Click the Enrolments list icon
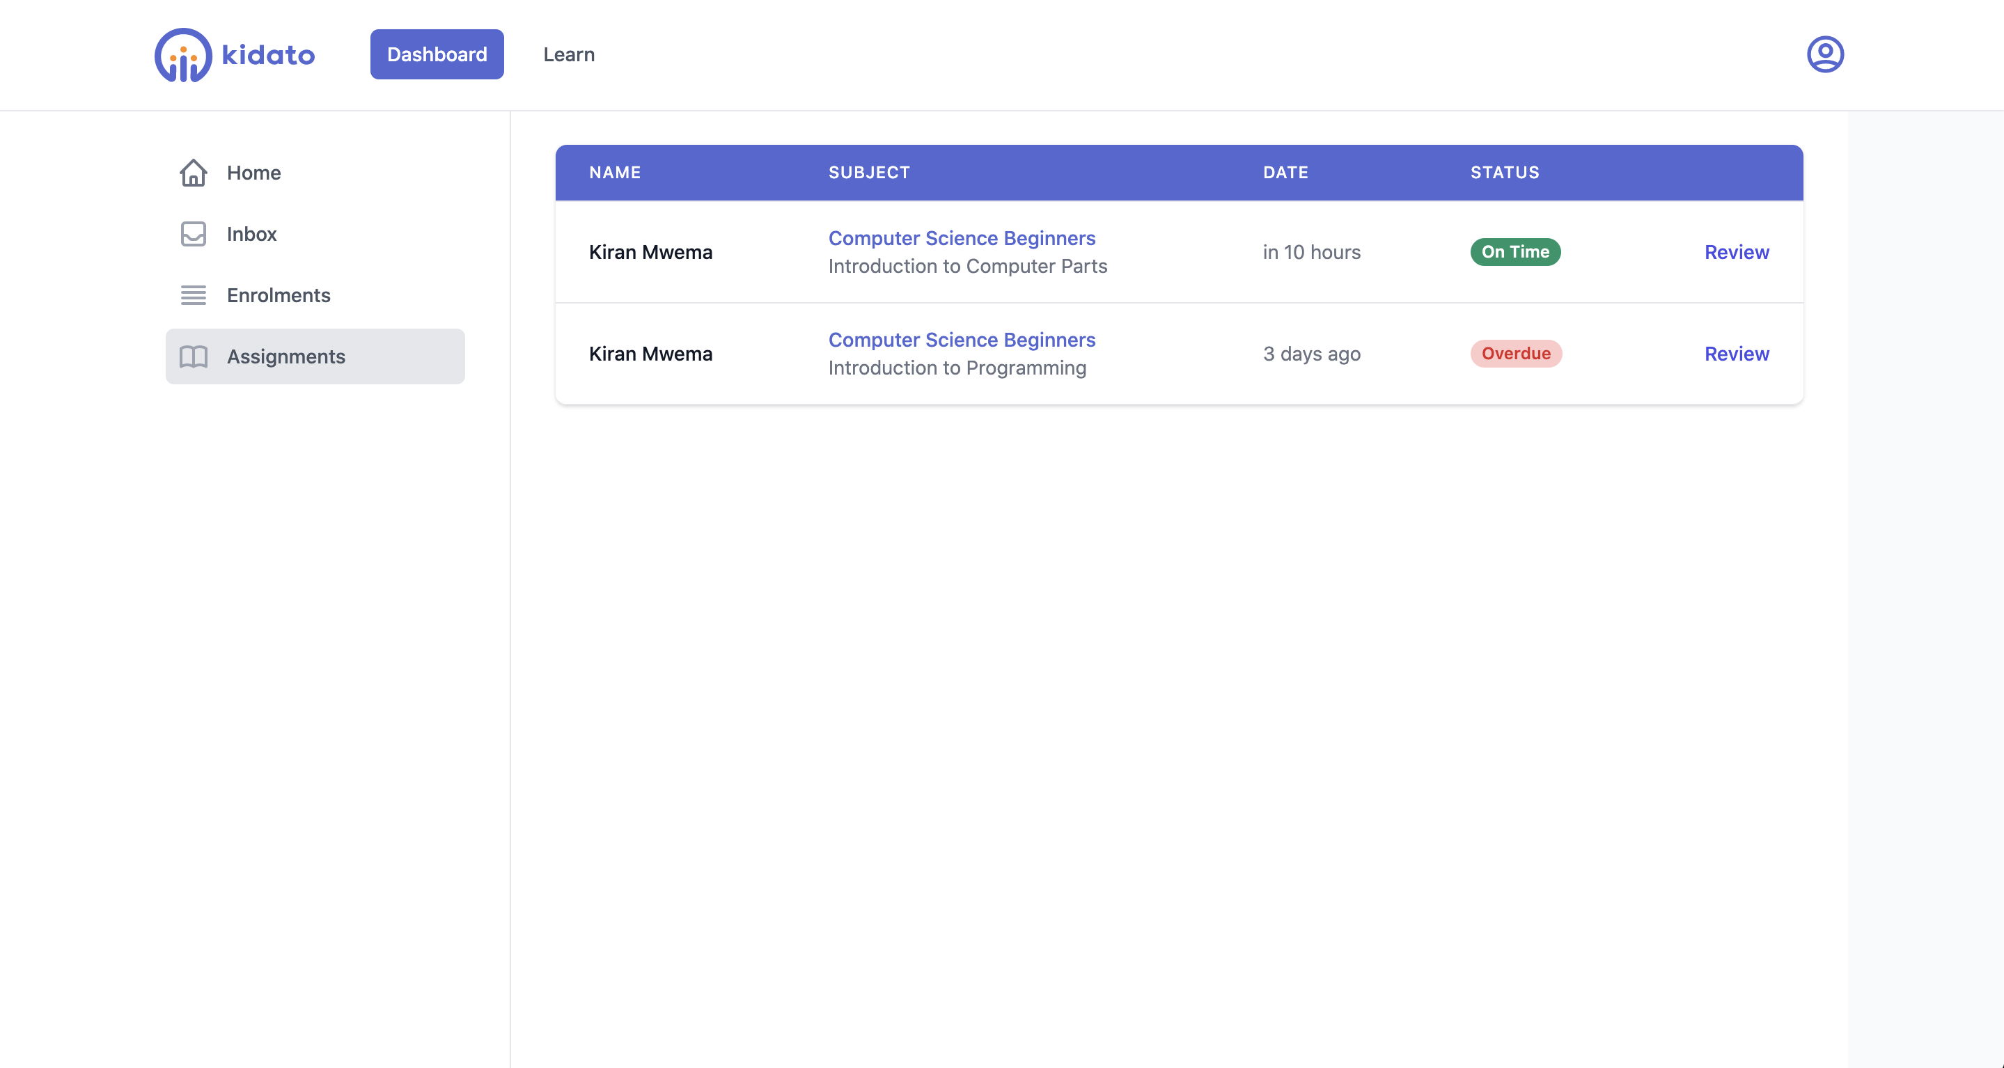 coord(193,296)
